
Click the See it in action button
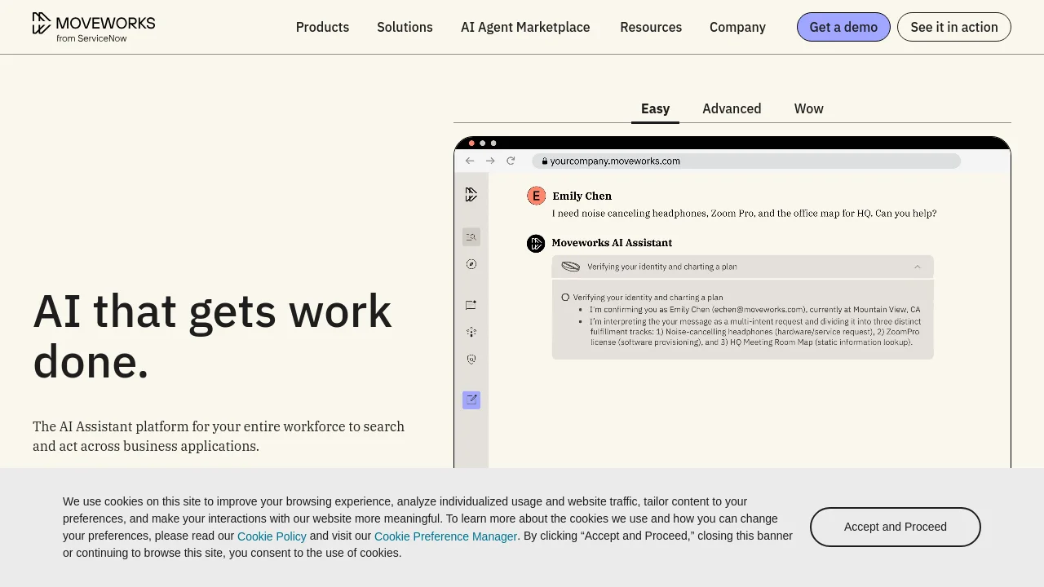[954, 27]
